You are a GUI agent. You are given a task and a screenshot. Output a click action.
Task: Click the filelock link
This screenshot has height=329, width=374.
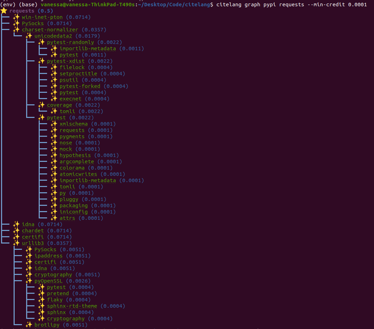coord(72,67)
